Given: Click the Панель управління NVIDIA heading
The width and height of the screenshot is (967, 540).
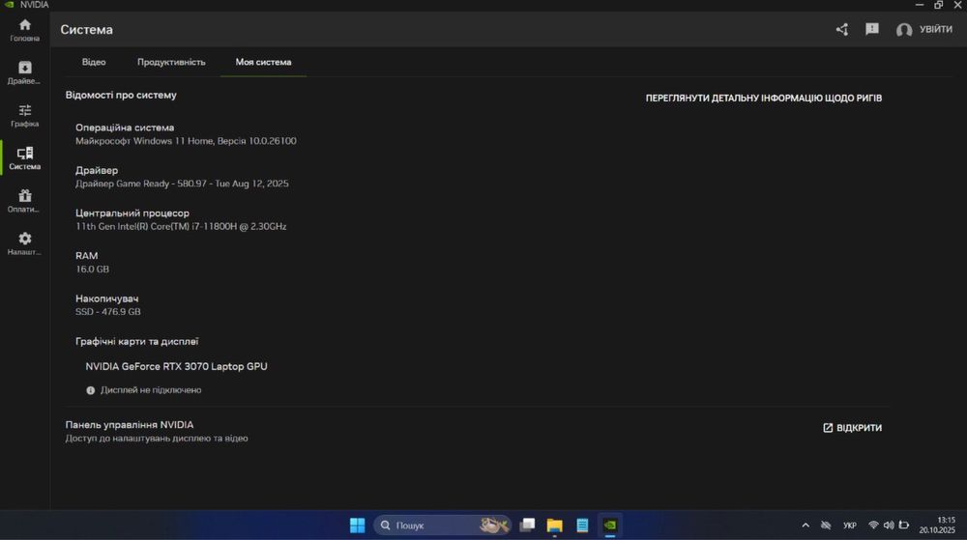Looking at the screenshot, I should [x=130, y=425].
